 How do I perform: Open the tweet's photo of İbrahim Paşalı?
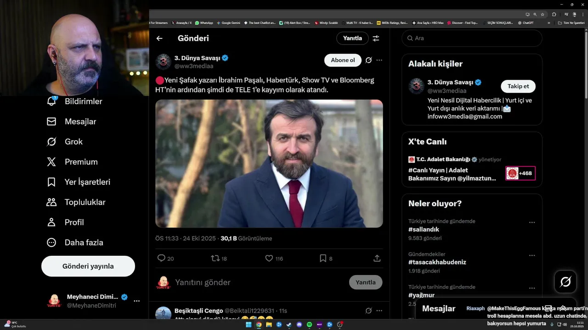click(x=269, y=164)
